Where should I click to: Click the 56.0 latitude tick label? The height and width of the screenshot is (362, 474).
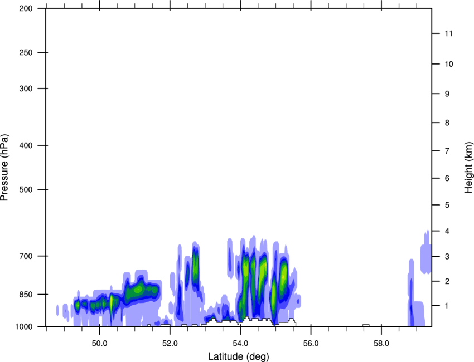pos(311,344)
